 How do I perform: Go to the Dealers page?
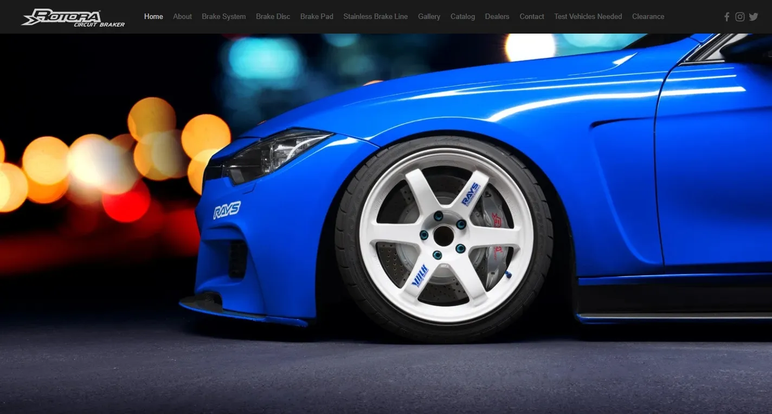[497, 16]
